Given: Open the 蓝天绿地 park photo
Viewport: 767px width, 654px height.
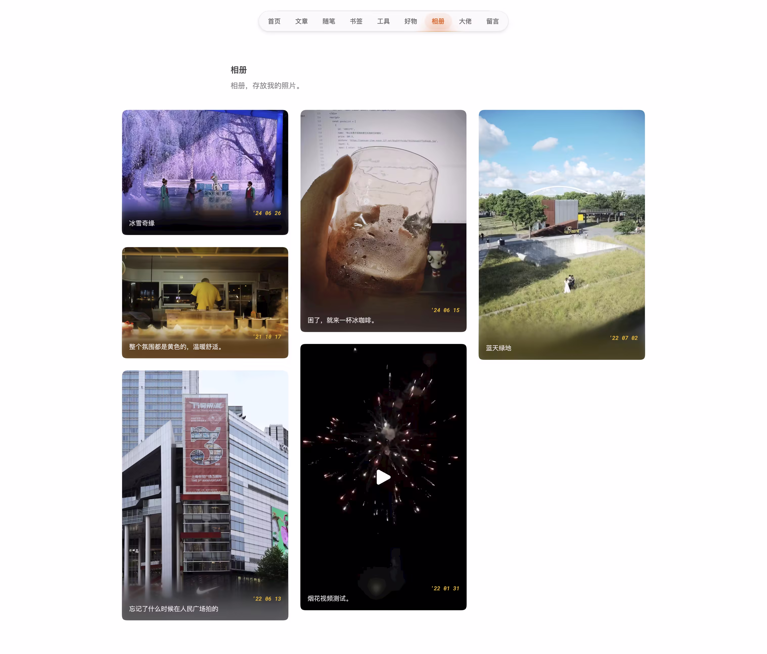Looking at the screenshot, I should coord(561,229).
